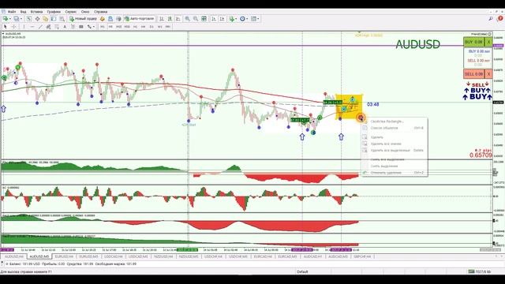Screen dimensions: 505x284
Task: Launch the Strategy Tester
Action: 62,19
